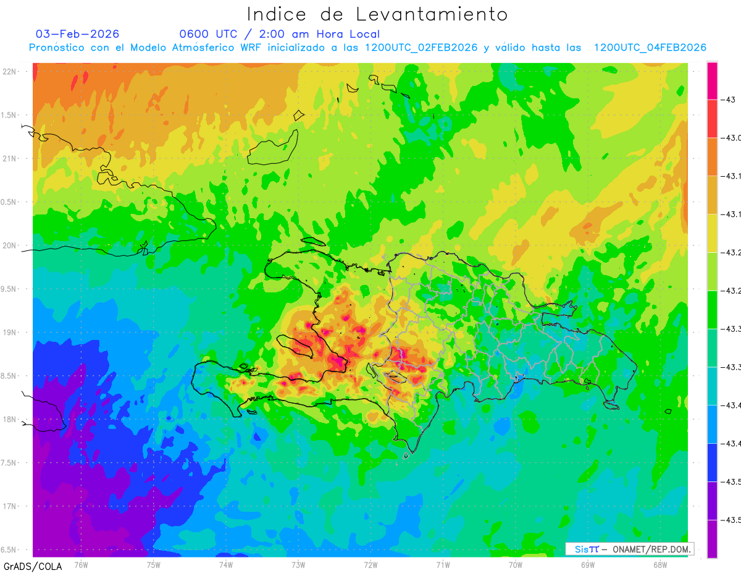Pick the orange swatch in the color bar
This screenshot has height=573, width=741.
click(712, 156)
